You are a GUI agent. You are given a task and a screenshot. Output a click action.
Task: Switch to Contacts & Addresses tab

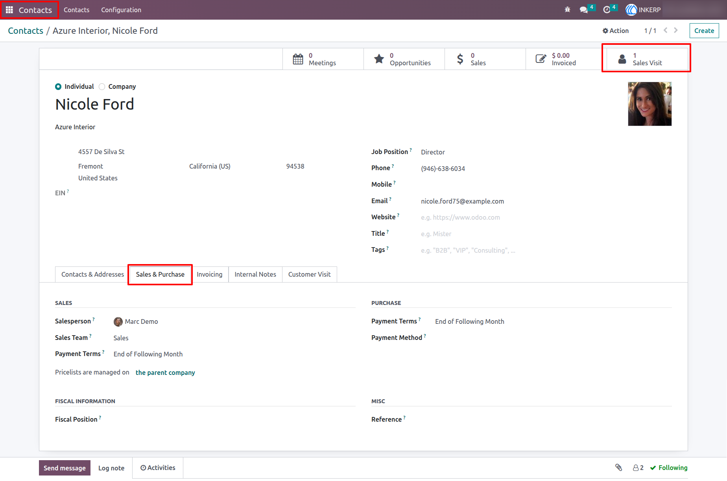pyautogui.click(x=92, y=274)
